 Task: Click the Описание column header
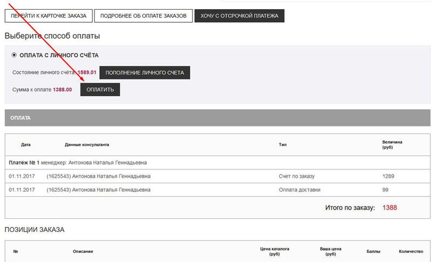coord(83,251)
